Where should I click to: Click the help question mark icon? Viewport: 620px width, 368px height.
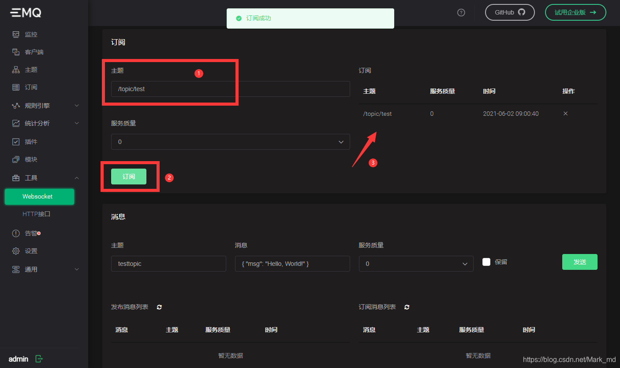tap(461, 12)
